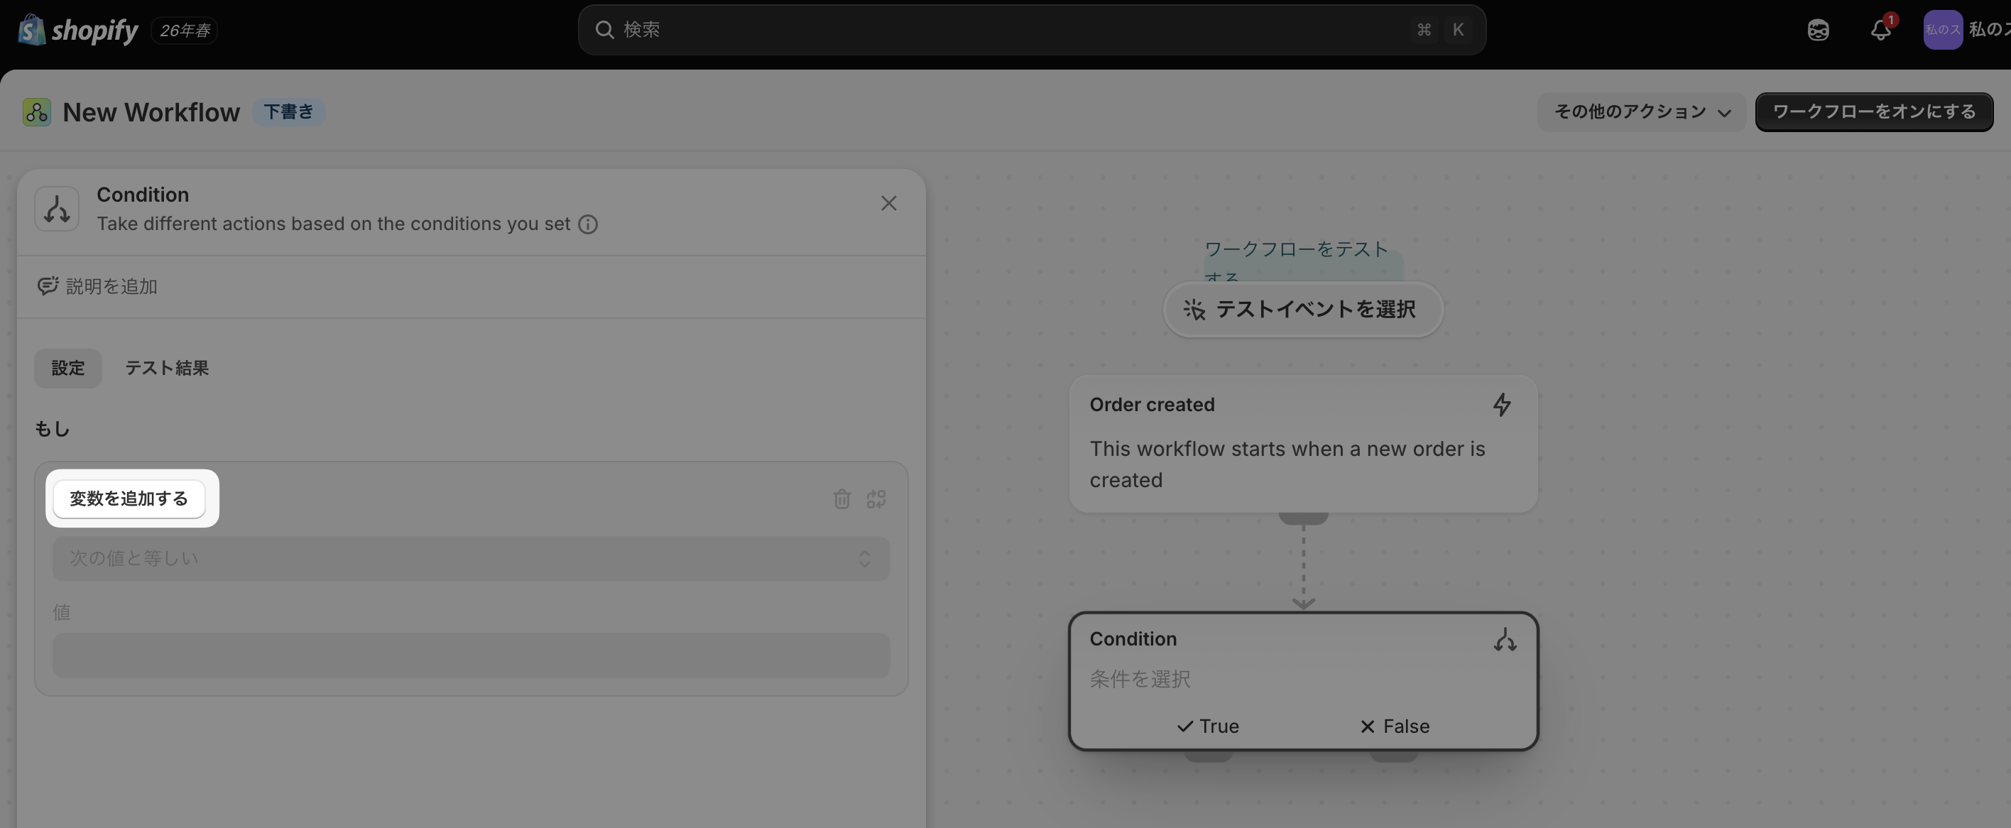Image resolution: width=2011 pixels, height=828 pixels.
Task: Click the Flow app icon beside New Workflow
Action: click(x=37, y=112)
